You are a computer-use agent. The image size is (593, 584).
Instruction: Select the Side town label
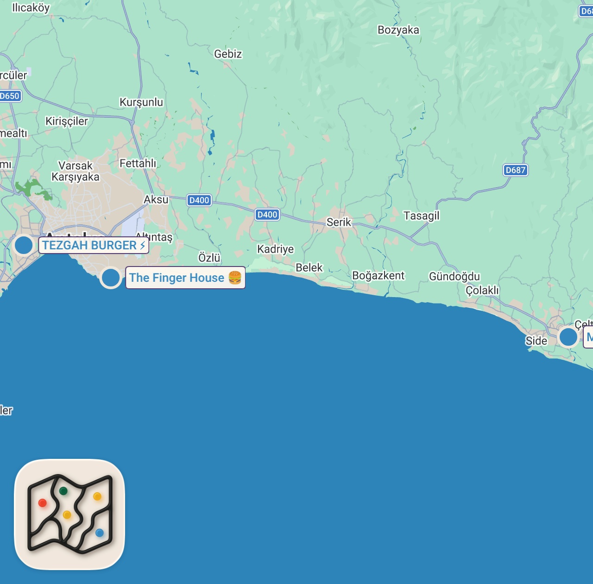536,341
